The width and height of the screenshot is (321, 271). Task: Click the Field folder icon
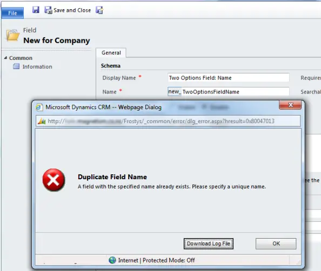(12, 35)
